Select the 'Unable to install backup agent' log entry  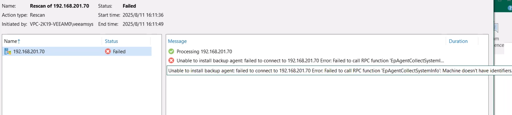tap(310, 61)
